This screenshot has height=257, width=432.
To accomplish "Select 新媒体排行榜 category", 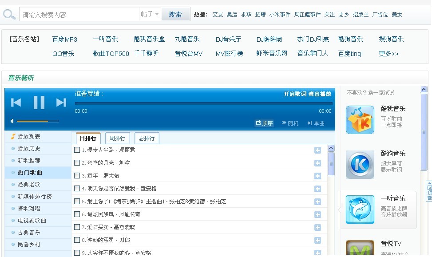I will [x=35, y=196].
